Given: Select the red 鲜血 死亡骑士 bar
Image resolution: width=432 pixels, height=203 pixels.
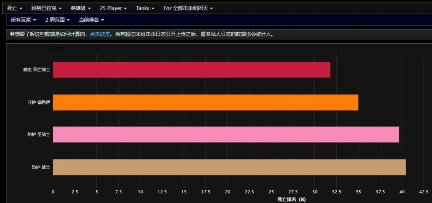Looking at the screenshot, I should (x=192, y=70).
